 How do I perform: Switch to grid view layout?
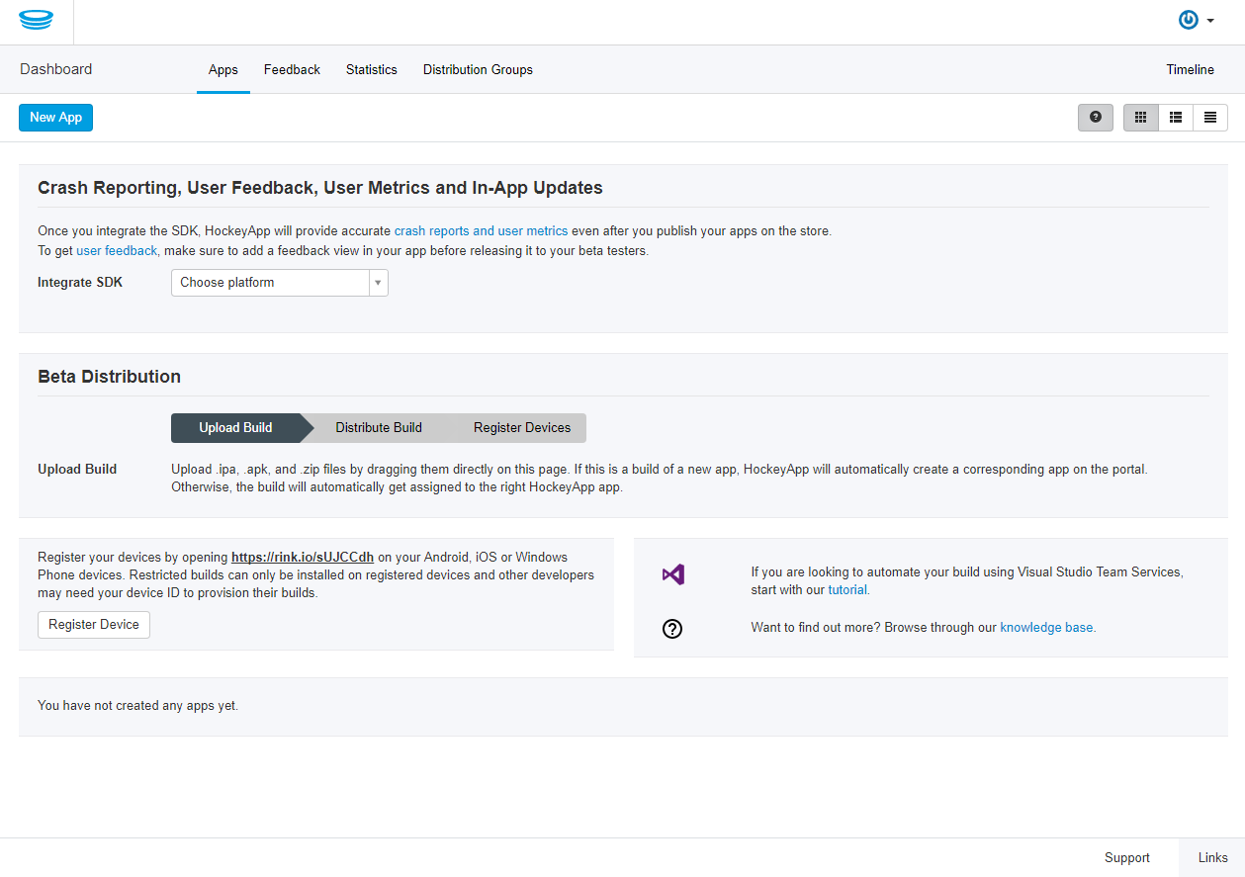(x=1140, y=118)
